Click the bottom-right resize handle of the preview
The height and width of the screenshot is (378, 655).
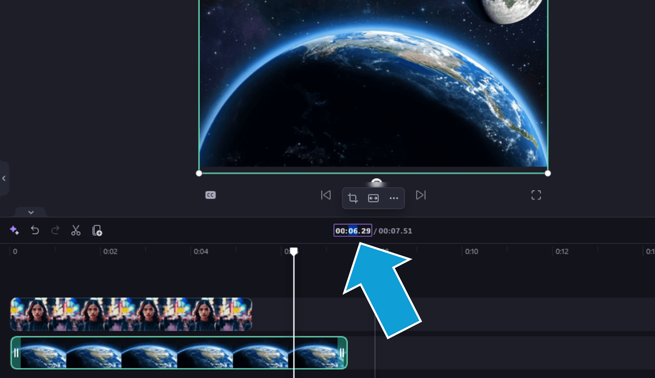tap(547, 173)
